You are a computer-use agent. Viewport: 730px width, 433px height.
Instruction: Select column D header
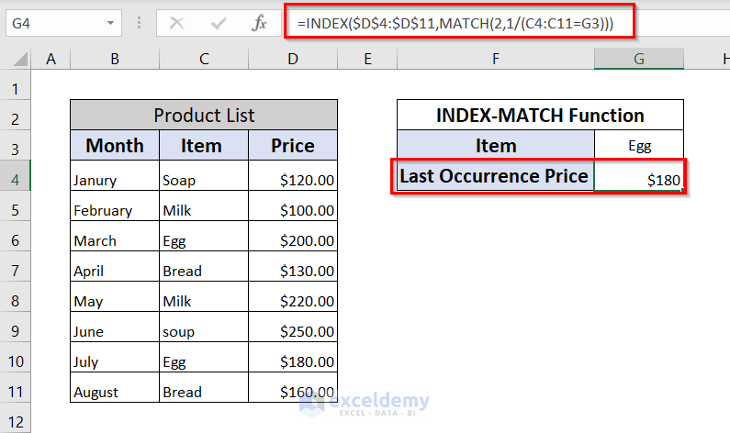pos(292,60)
